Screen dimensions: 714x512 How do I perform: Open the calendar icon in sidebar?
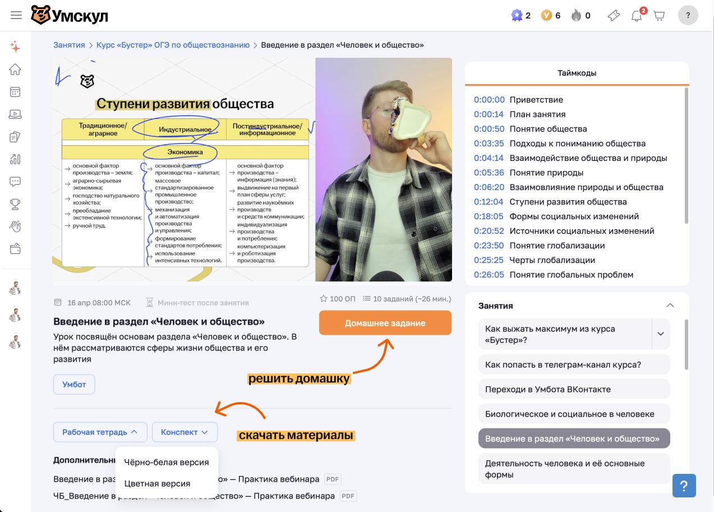[x=15, y=92]
